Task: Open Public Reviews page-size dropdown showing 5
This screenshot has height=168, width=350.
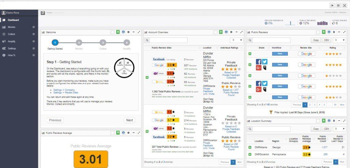Action: tap(339, 40)
